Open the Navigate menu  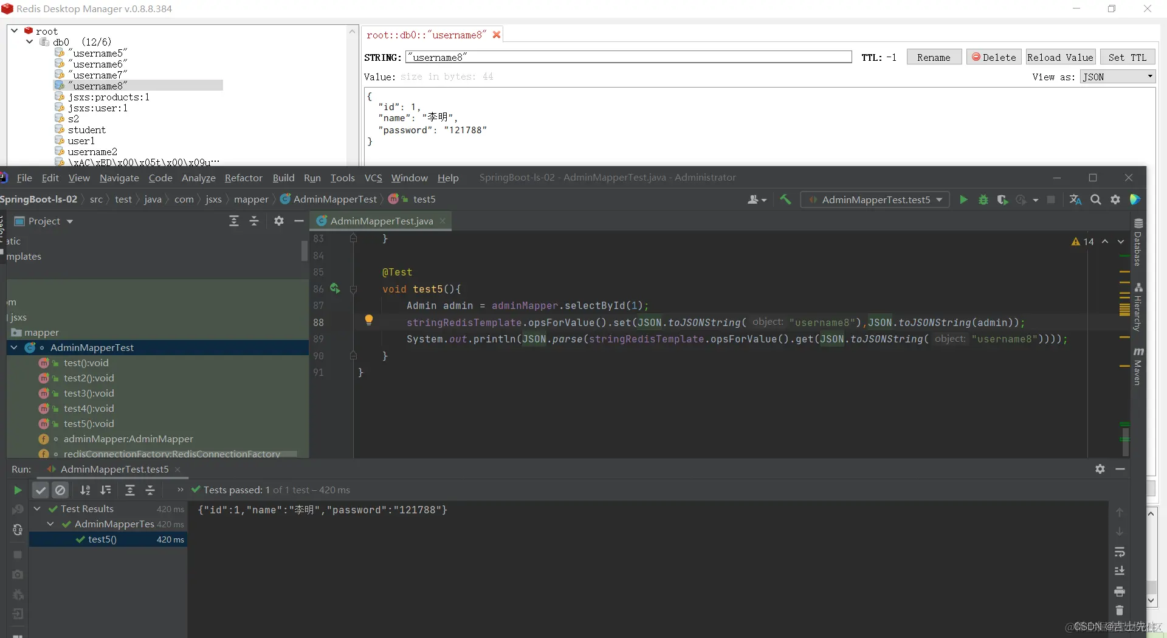[x=119, y=178]
